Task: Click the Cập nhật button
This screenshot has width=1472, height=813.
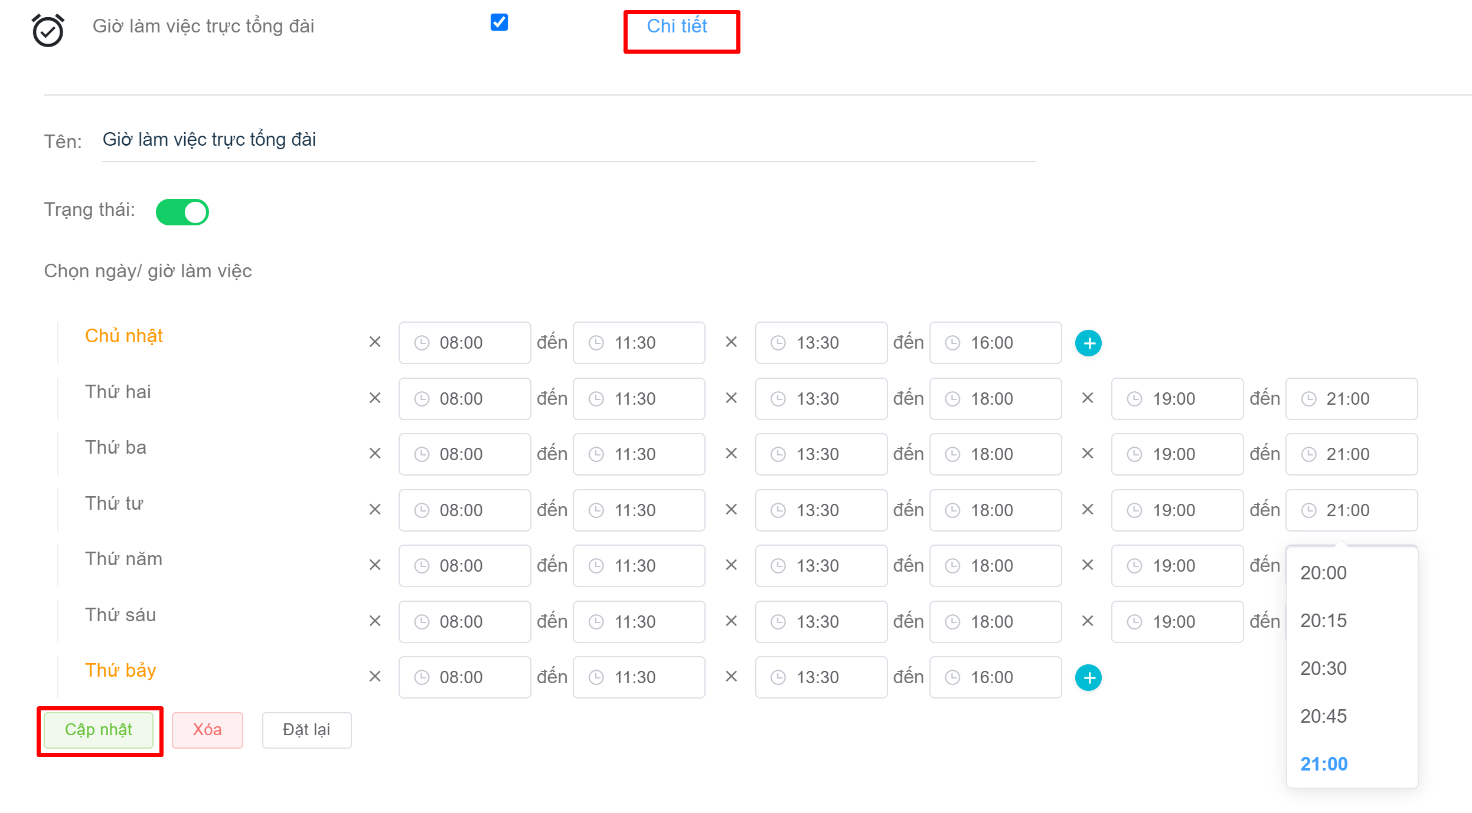Action: coord(99,730)
